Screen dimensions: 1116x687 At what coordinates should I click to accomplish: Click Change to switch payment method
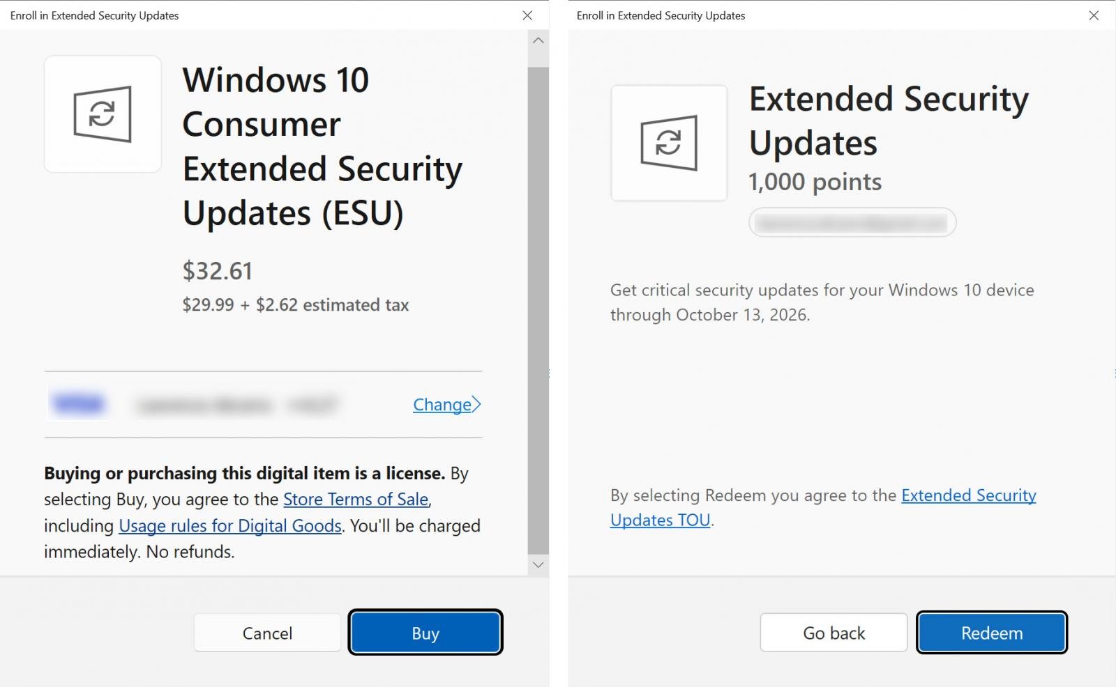coord(441,404)
